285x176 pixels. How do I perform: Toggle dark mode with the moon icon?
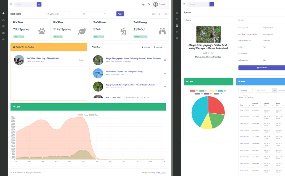pos(143,4)
